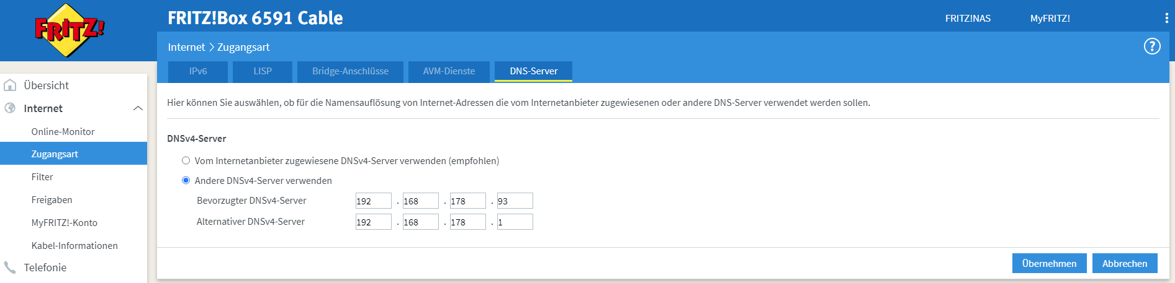1175x283 pixels.
Task: Open FRITZ!NAS link
Action: point(968,19)
